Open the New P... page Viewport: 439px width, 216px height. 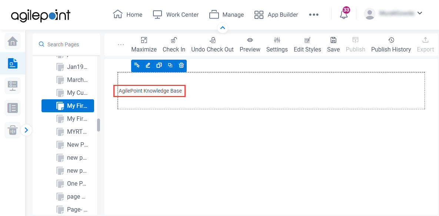coord(72,144)
